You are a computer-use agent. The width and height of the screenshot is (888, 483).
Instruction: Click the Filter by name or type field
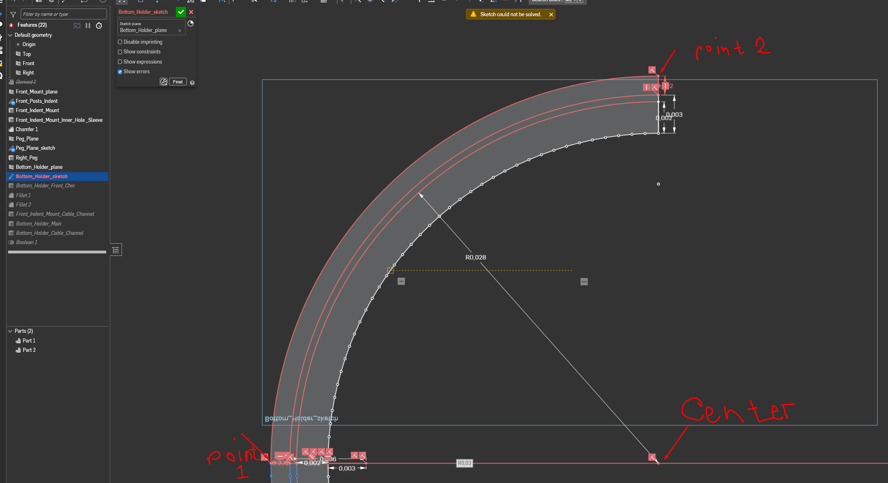click(x=63, y=14)
